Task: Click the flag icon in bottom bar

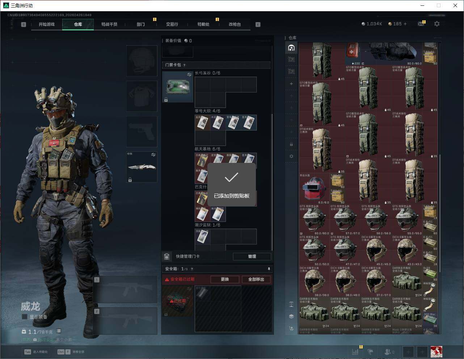Action: pyautogui.click(x=370, y=352)
